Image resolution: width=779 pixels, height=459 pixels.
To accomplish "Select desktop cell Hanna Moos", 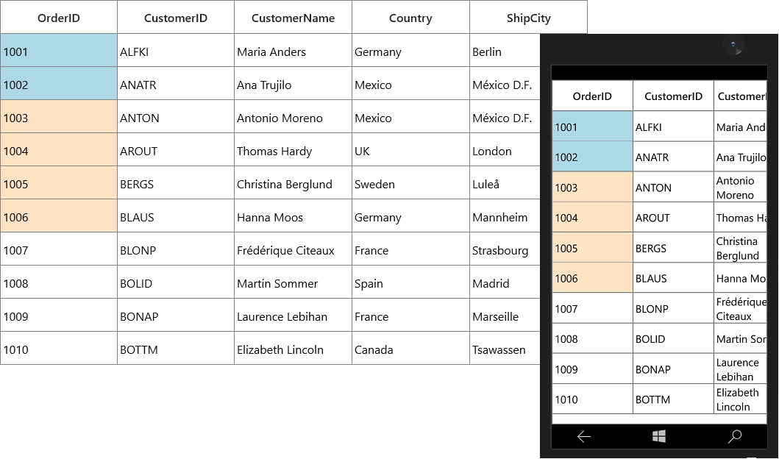I will [x=293, y=216].
